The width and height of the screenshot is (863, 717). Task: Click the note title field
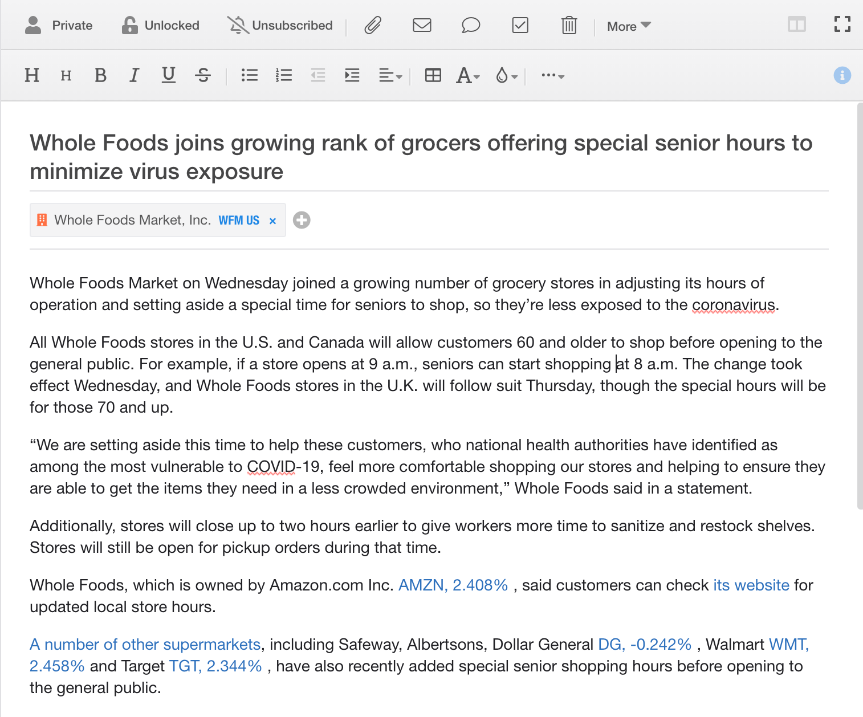429,157
